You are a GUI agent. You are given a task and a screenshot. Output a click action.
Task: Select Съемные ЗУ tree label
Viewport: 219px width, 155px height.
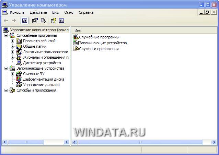(x=34, y=74)
